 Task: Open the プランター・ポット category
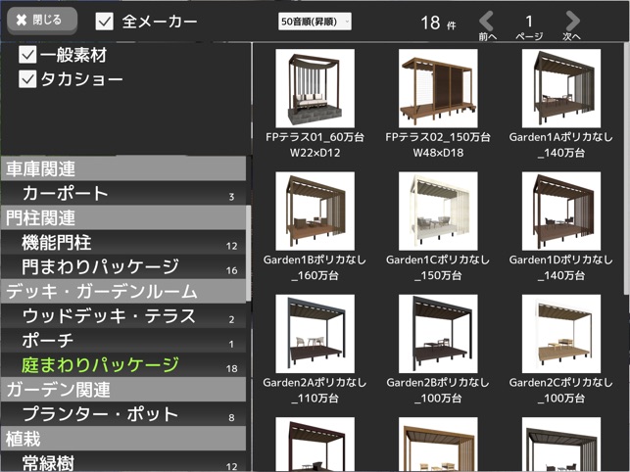(x=123, y=414)
